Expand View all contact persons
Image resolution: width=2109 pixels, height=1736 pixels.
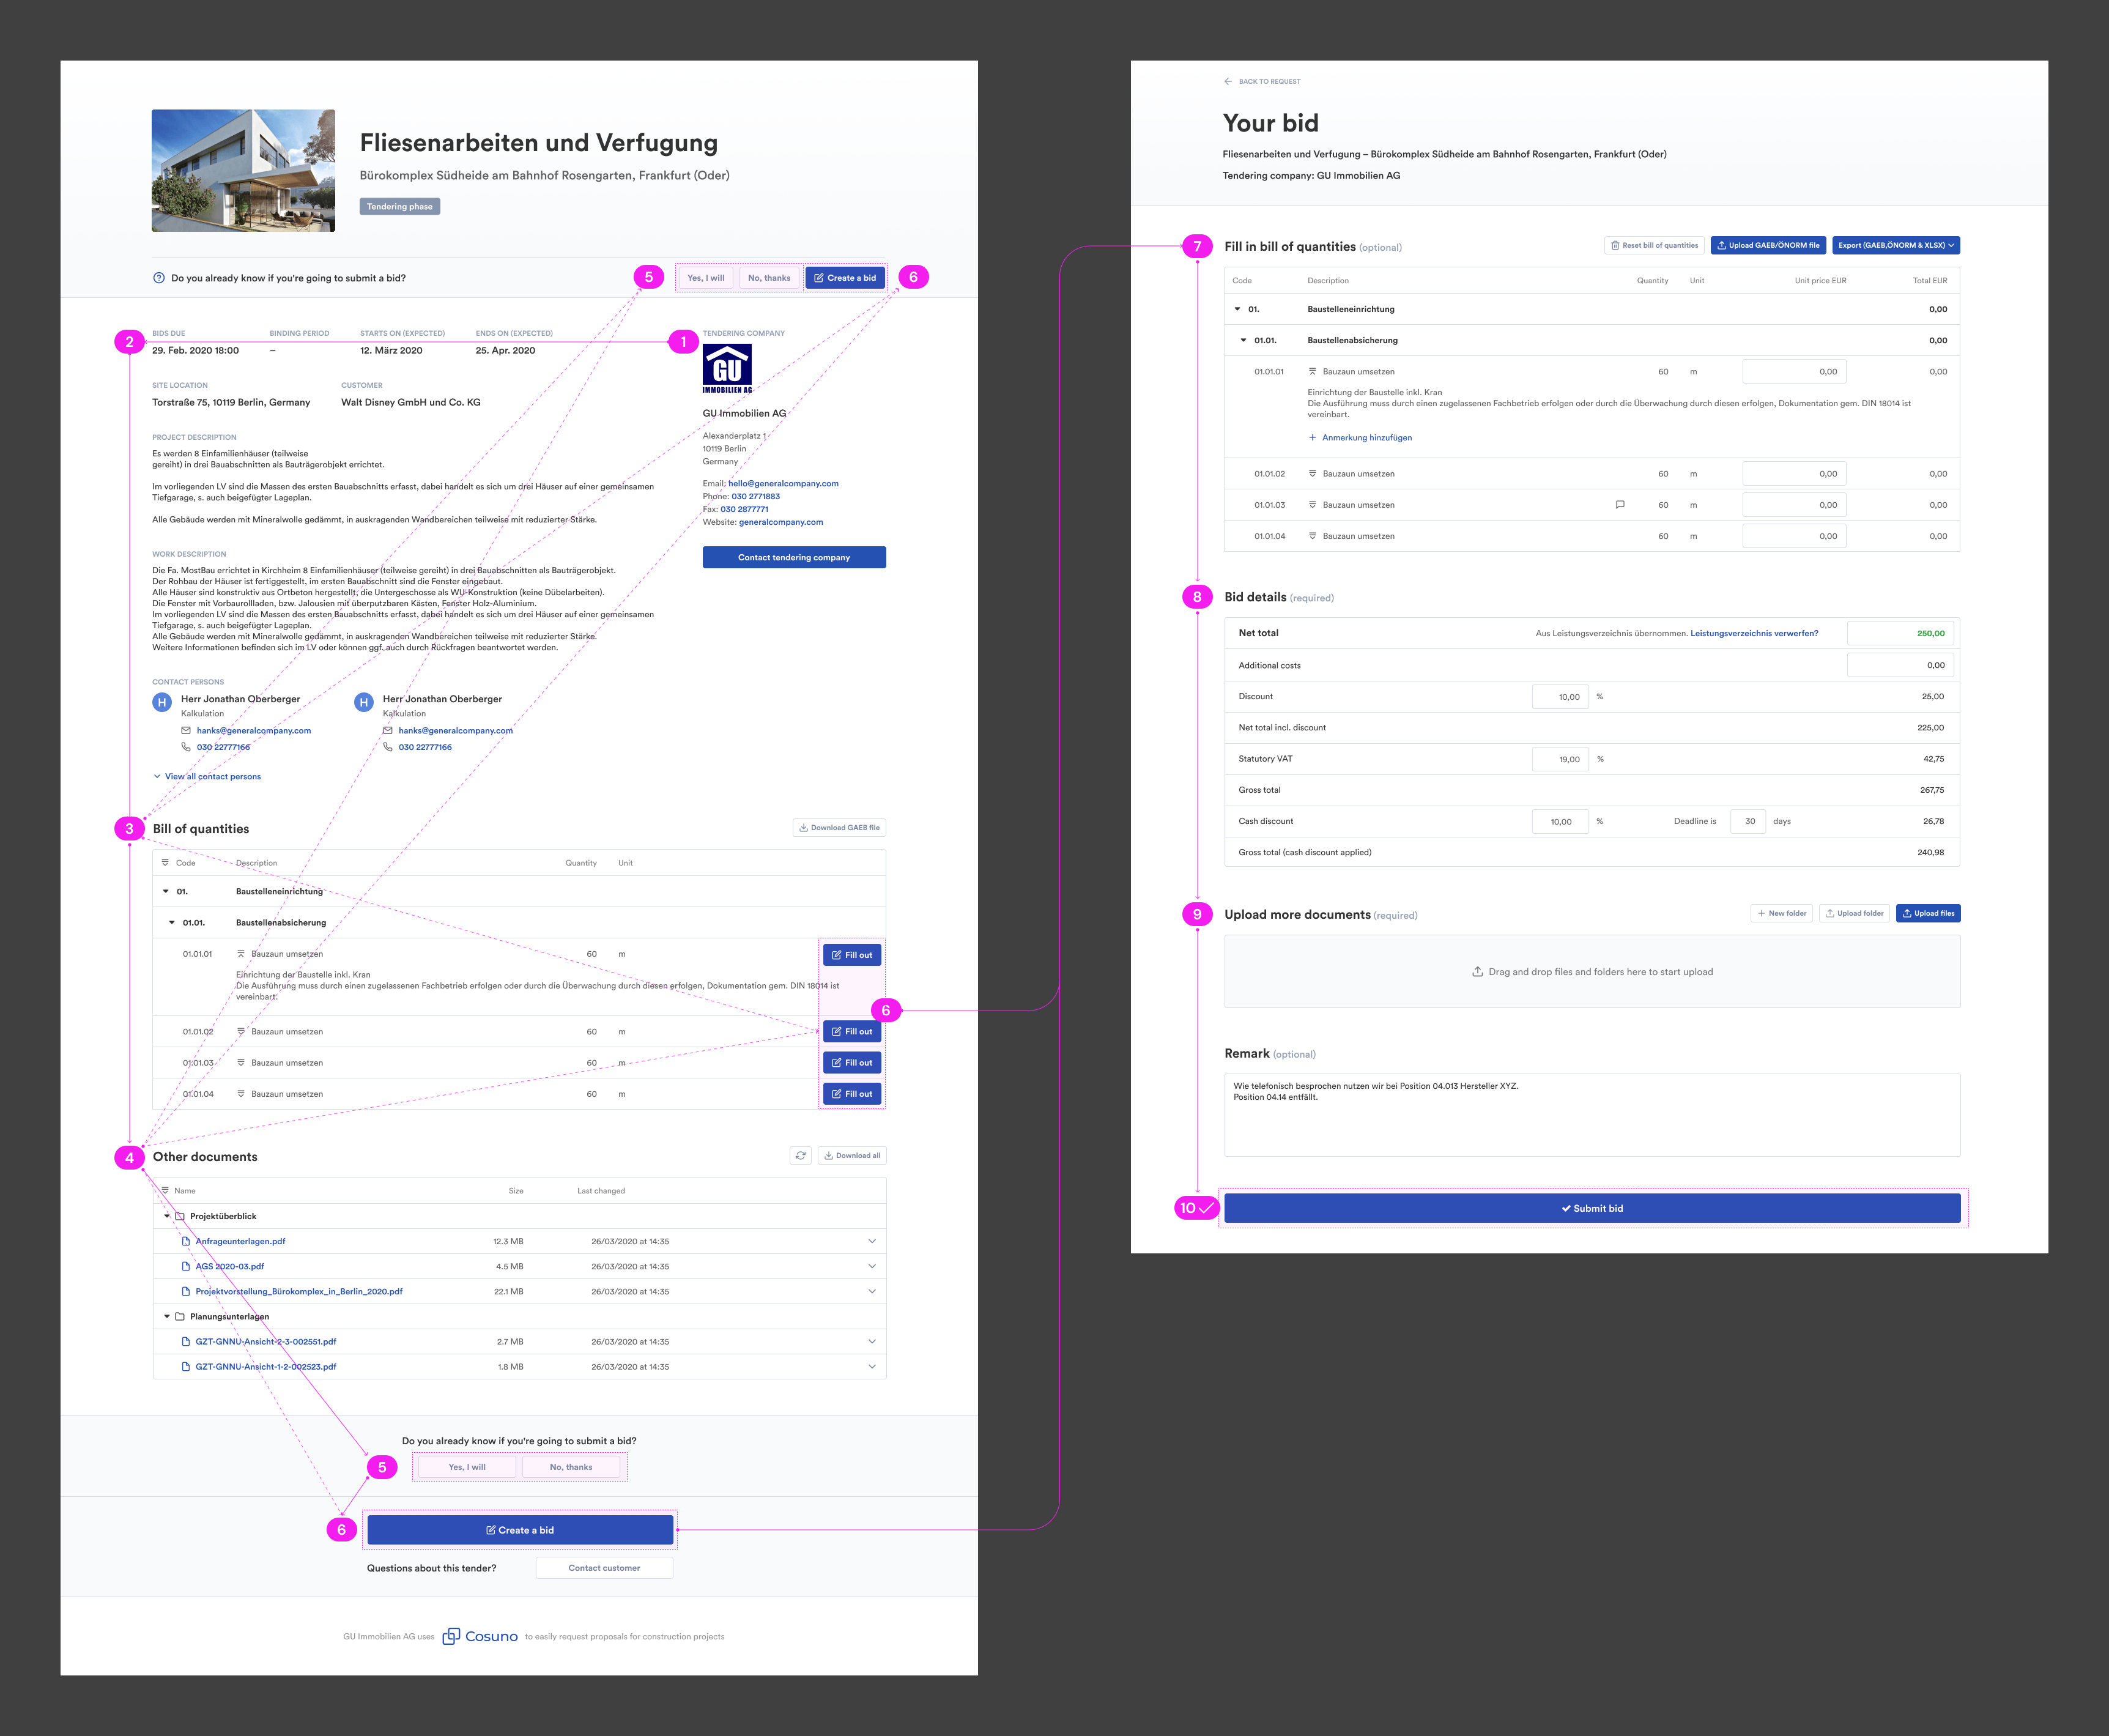pos(207,776)
